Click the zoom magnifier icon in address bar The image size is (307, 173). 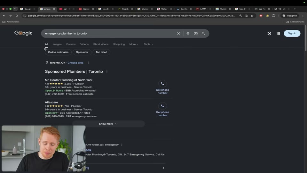(x=240, y=16)
